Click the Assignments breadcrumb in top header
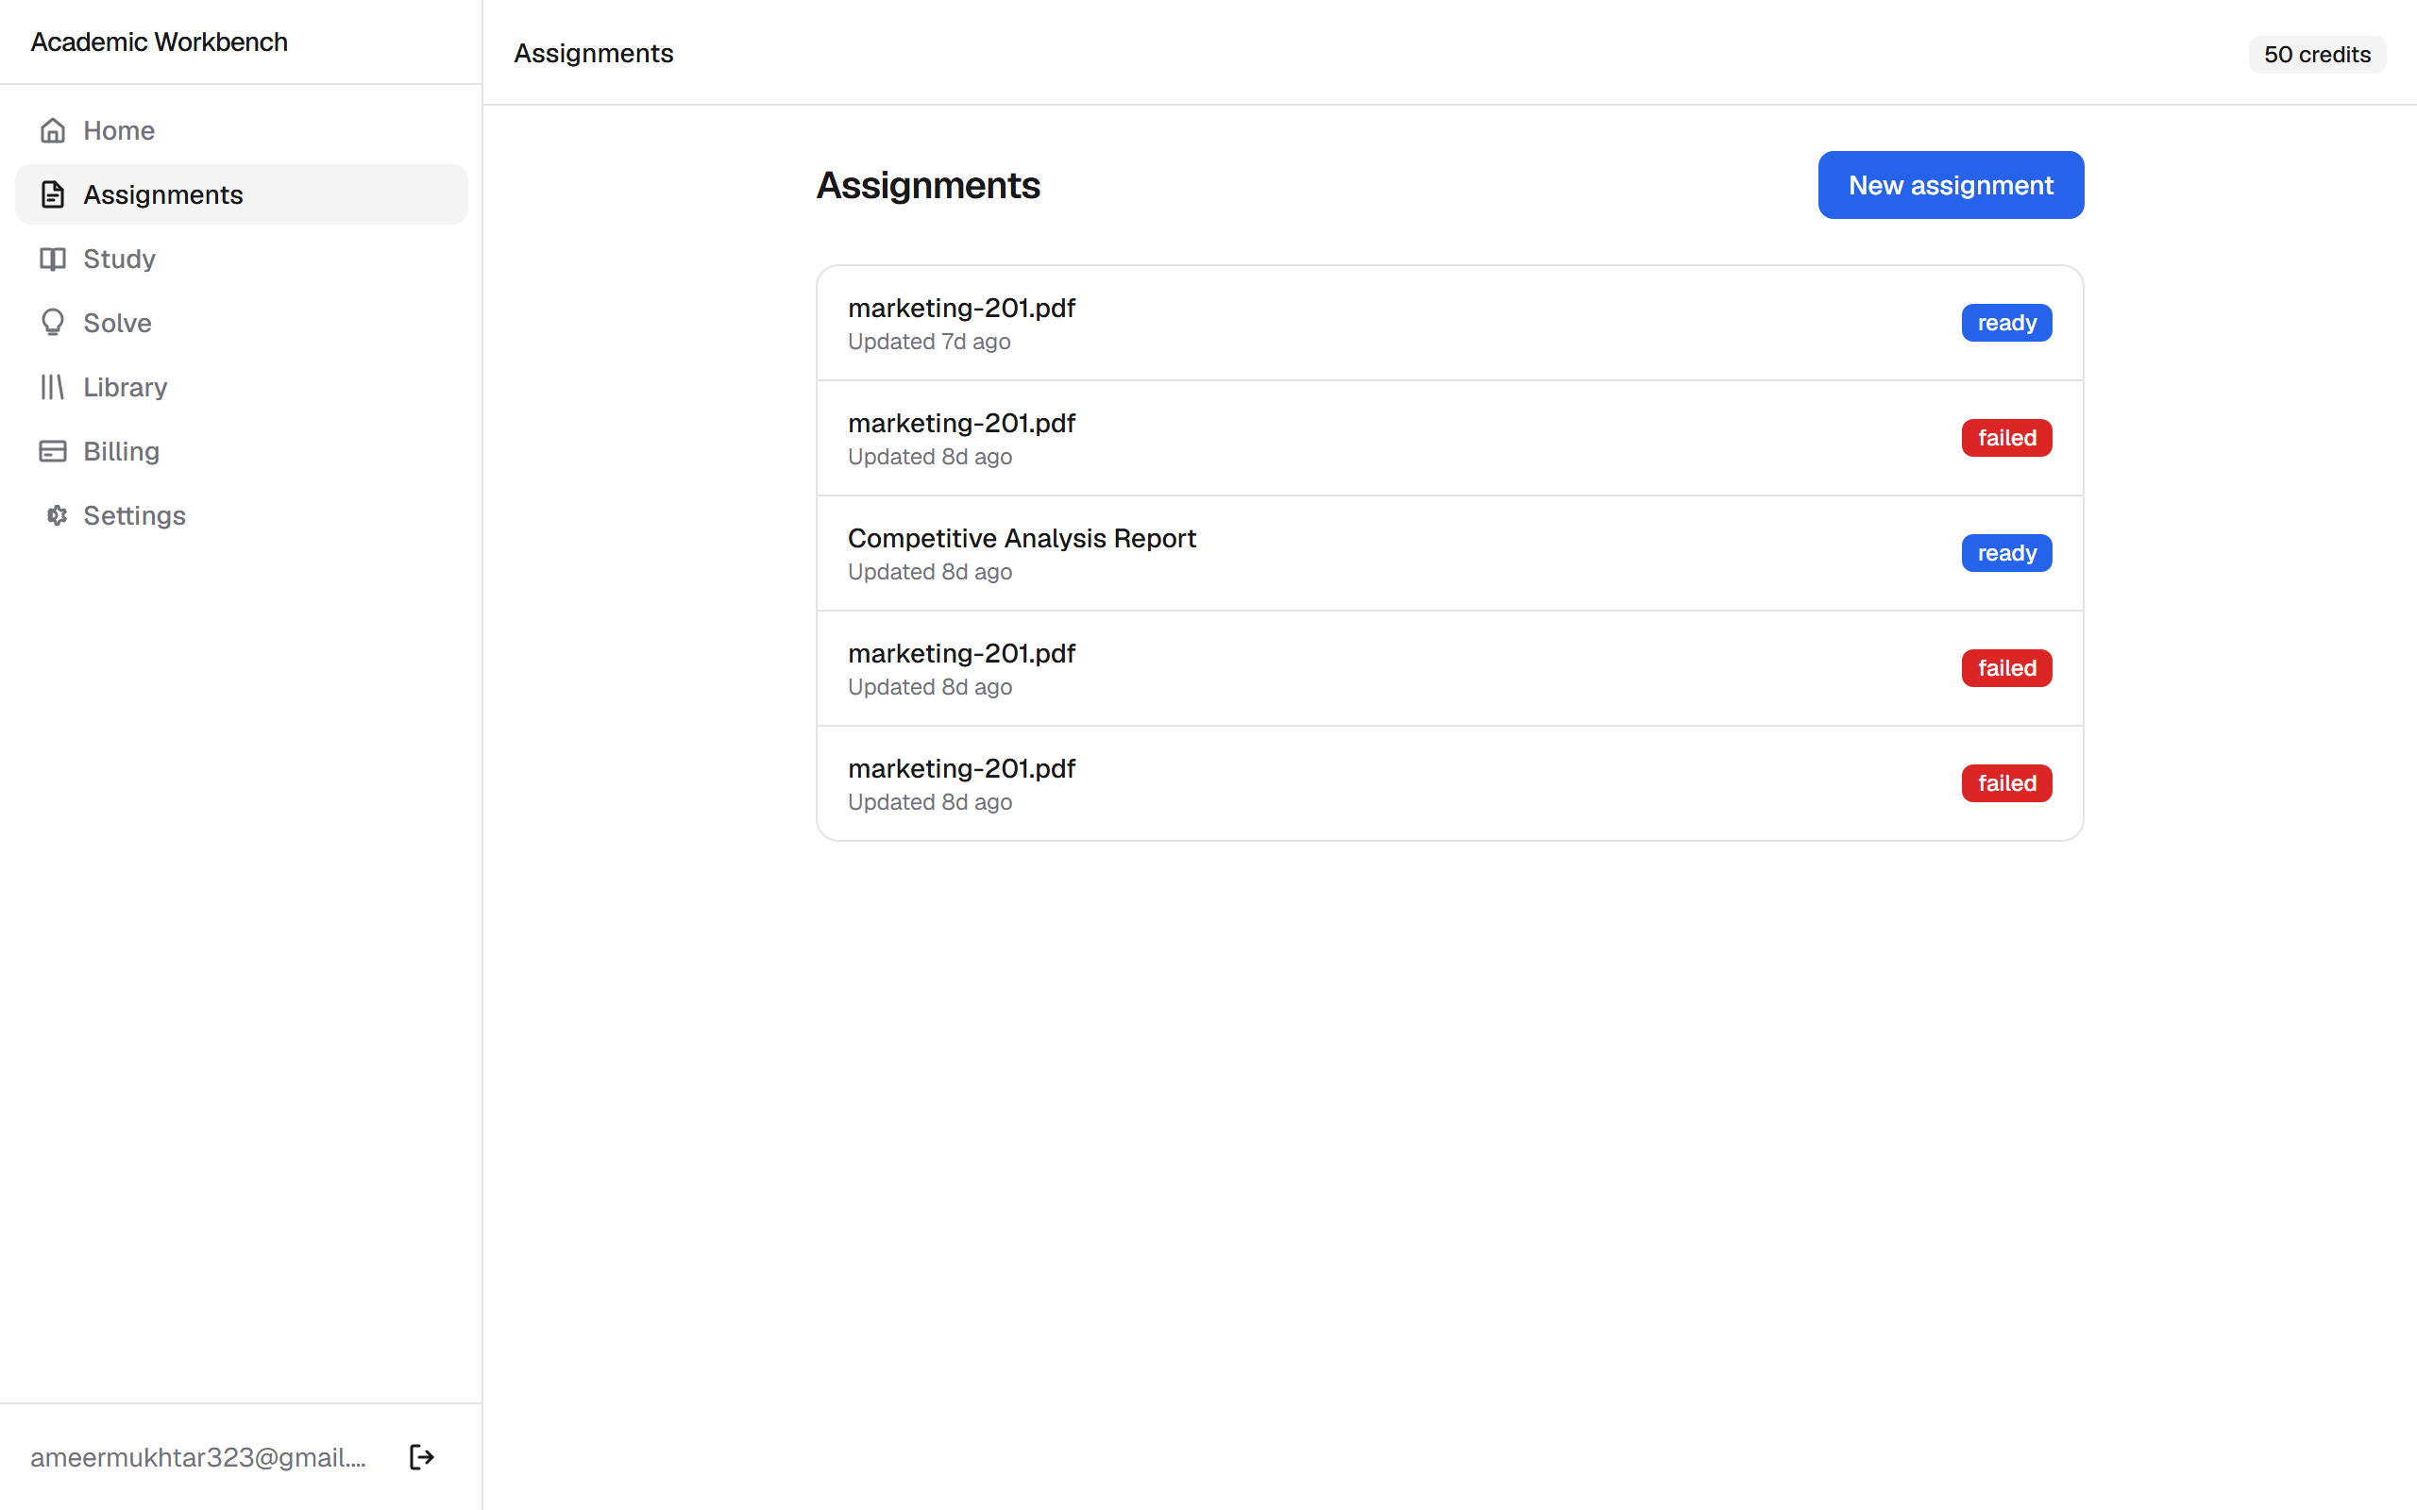Image resolution: width=2417 pixels, height=1510 pixels. (x=593, y=53)
